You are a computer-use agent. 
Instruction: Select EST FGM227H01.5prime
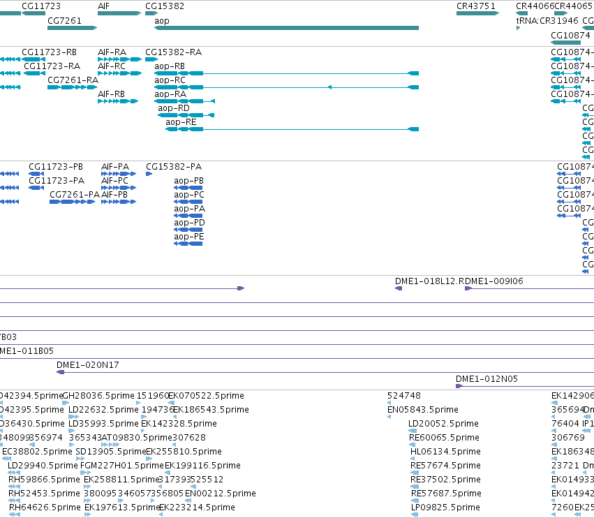[86, 473]
